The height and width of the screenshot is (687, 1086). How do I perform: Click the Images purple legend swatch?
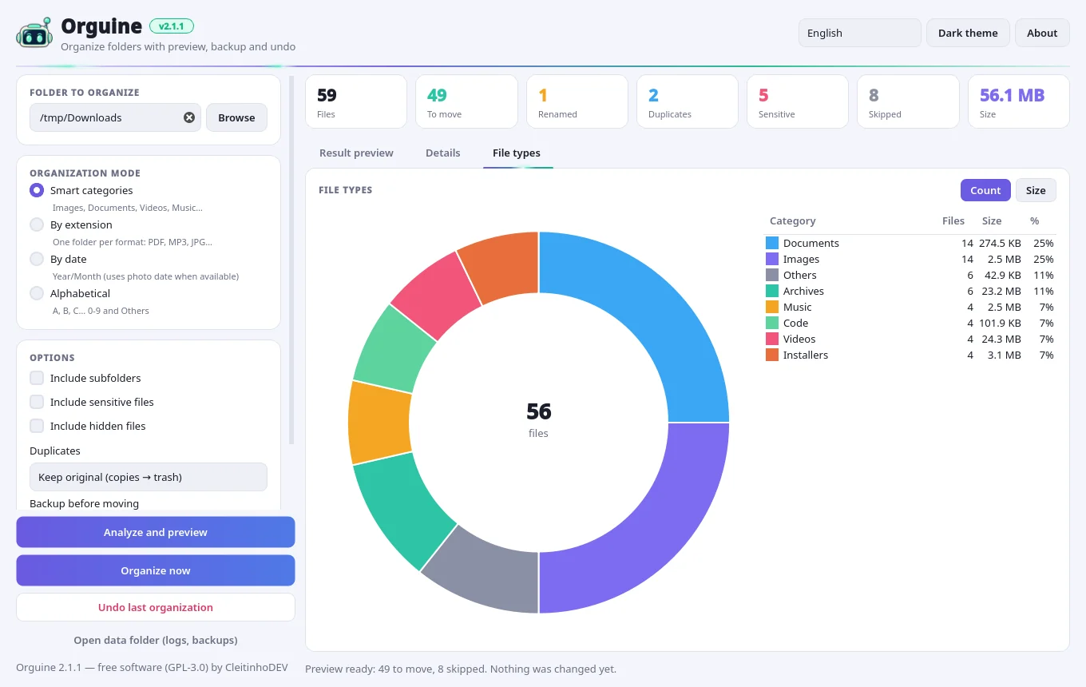pos(772,259)
